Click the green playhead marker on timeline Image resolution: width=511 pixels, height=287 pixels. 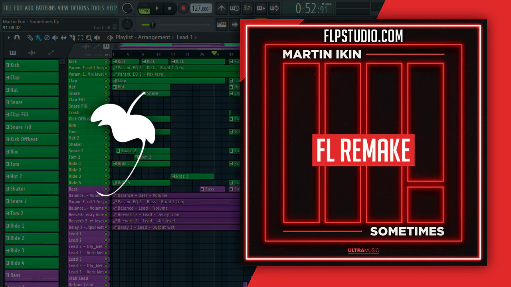214,53
